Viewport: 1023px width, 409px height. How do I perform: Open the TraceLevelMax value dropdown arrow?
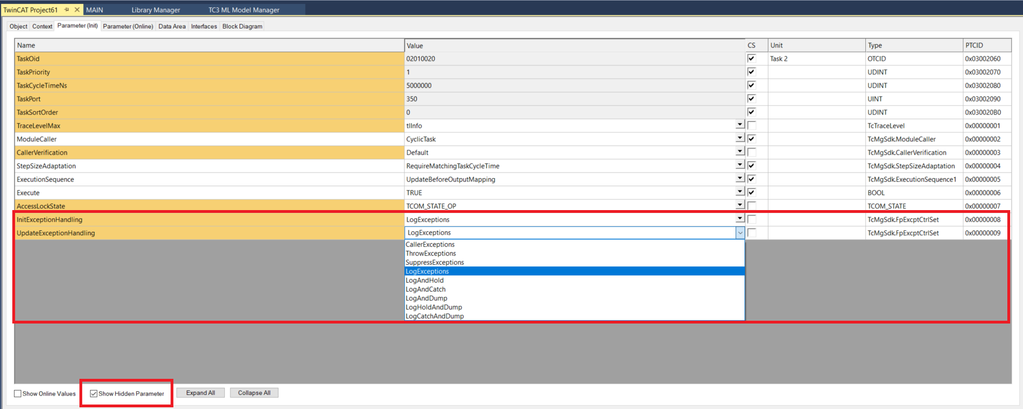[x=740, y=125]
